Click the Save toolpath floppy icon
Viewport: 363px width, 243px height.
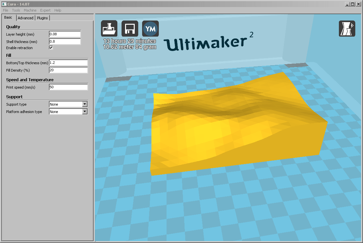pyautogui.click(x=130, y=29)
